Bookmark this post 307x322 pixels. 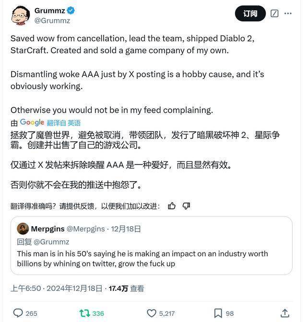tap(218, 313)
